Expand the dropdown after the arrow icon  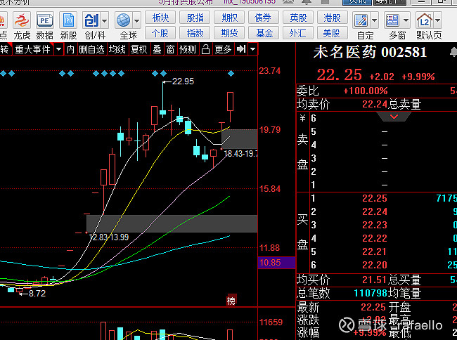[x=253, y=49]
